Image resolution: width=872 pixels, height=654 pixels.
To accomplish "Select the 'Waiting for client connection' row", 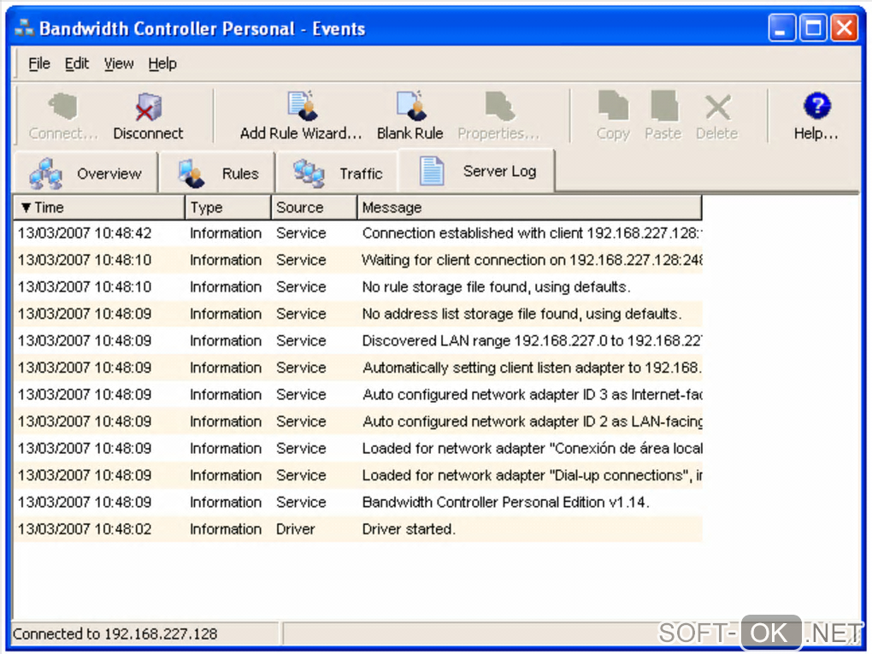I will [358, 260].
